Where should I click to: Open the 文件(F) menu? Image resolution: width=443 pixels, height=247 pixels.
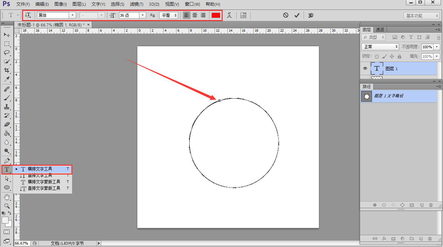coord(23,4)
